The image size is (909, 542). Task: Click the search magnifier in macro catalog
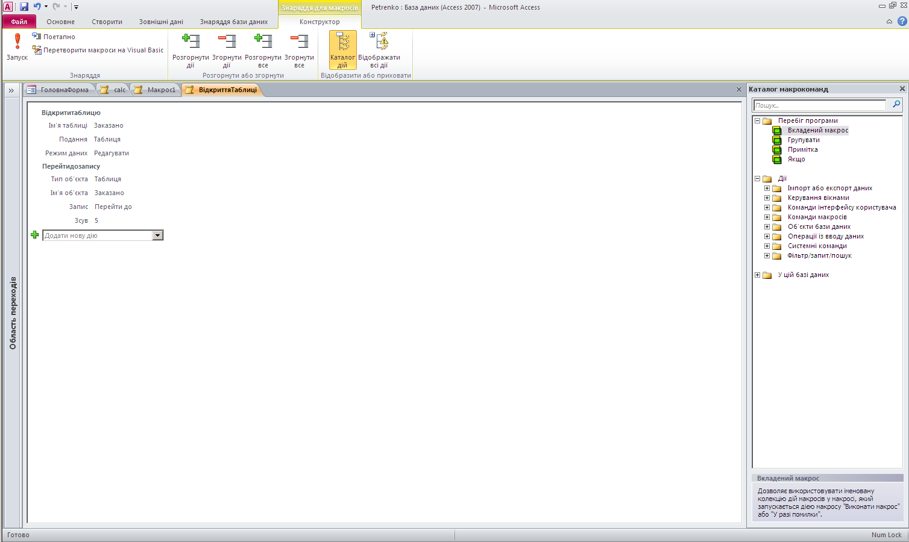896,105
